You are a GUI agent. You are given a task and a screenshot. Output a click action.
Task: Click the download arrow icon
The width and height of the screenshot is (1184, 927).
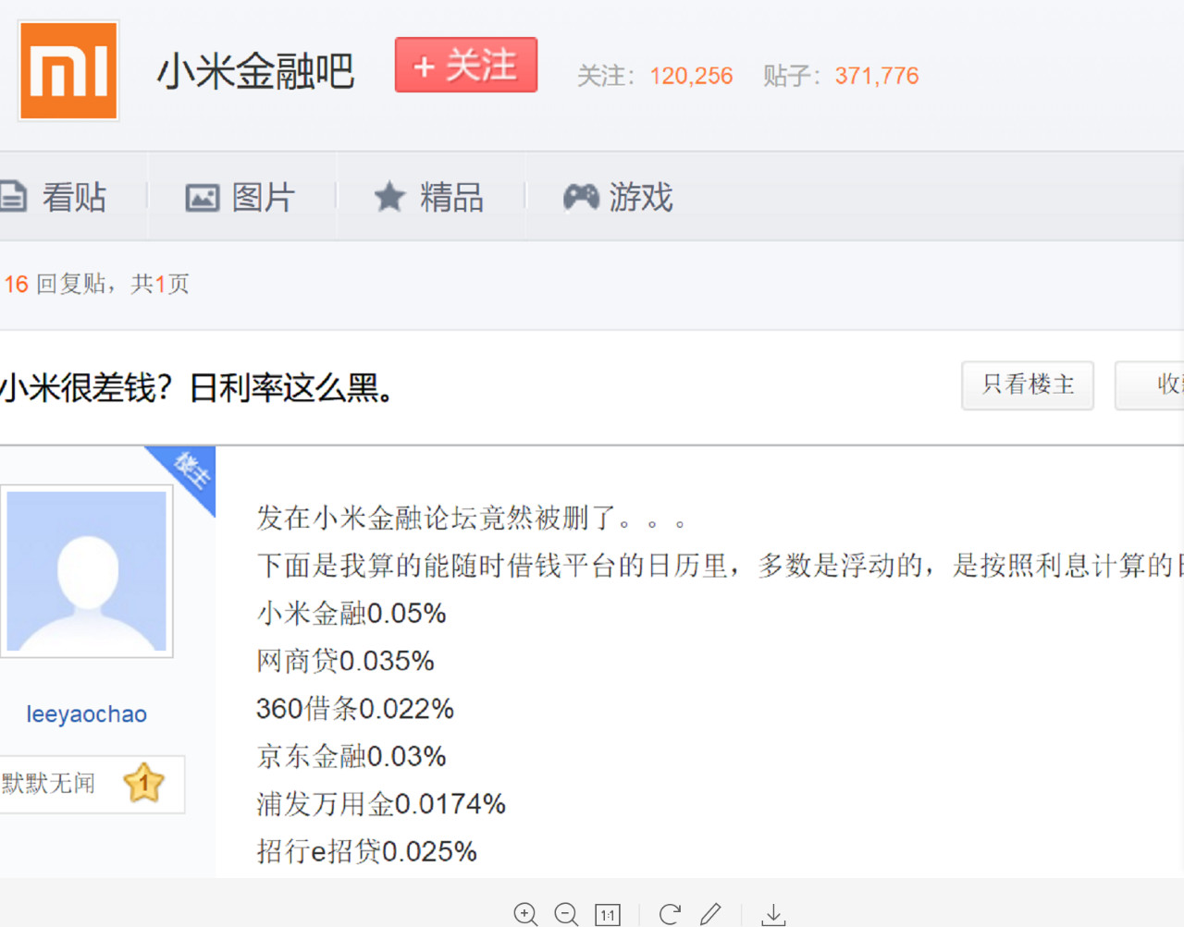(x=773, y=915)
